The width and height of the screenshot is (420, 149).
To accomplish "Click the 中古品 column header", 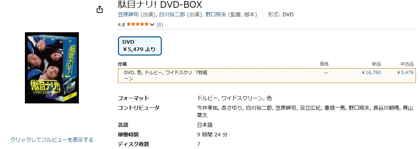I will coord(407,64).
